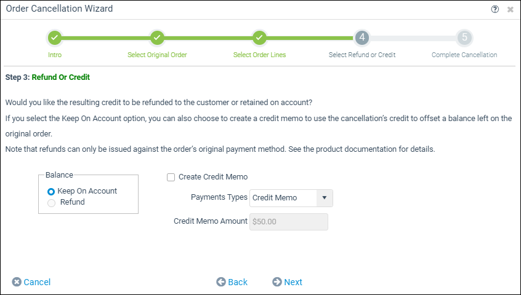This screenshot has width=521, height=295.
Task: Open the help question mark icon
Action: tap(495, 9)
